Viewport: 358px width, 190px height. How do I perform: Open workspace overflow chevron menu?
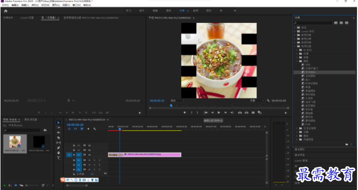click(x=235, y=11)
